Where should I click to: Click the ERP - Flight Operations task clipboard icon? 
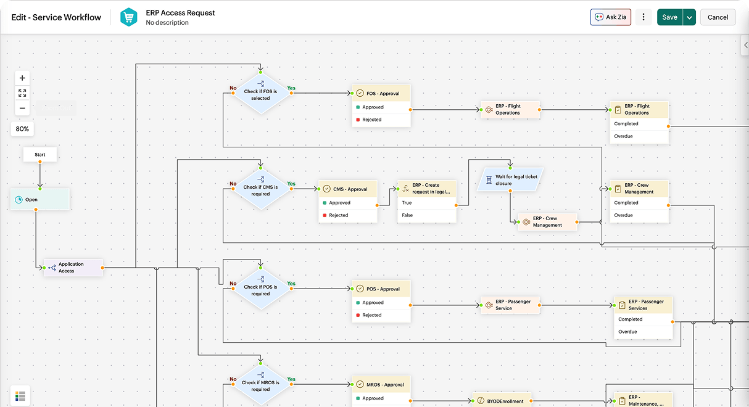coord(618,110)
